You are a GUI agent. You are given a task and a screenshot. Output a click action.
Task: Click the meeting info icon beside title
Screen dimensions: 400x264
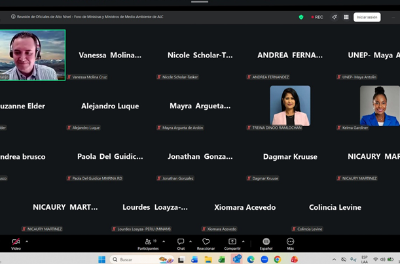click(14, 17)
